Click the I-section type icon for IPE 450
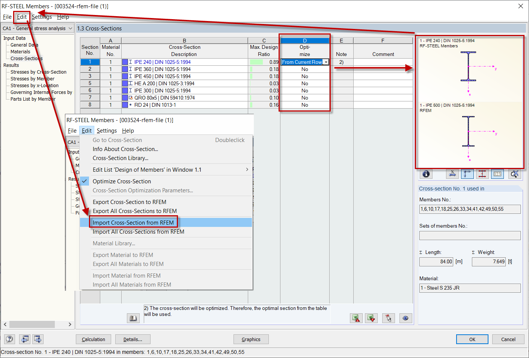 (x=131, y=76)
